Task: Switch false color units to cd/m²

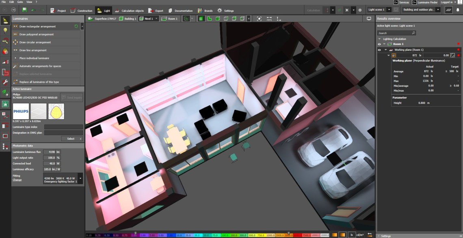Action: [x=359, y=235]
